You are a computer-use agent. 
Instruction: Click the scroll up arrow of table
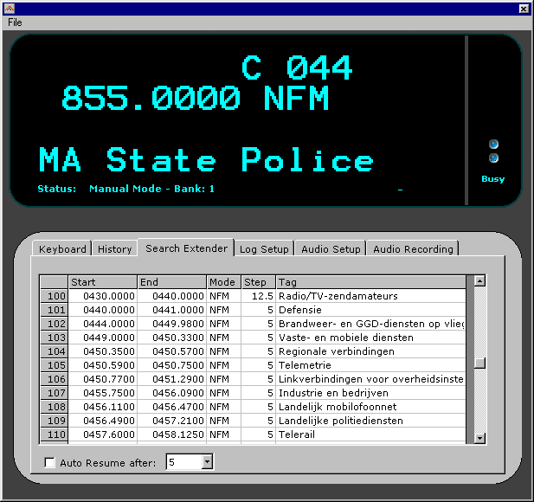[479, 281]
